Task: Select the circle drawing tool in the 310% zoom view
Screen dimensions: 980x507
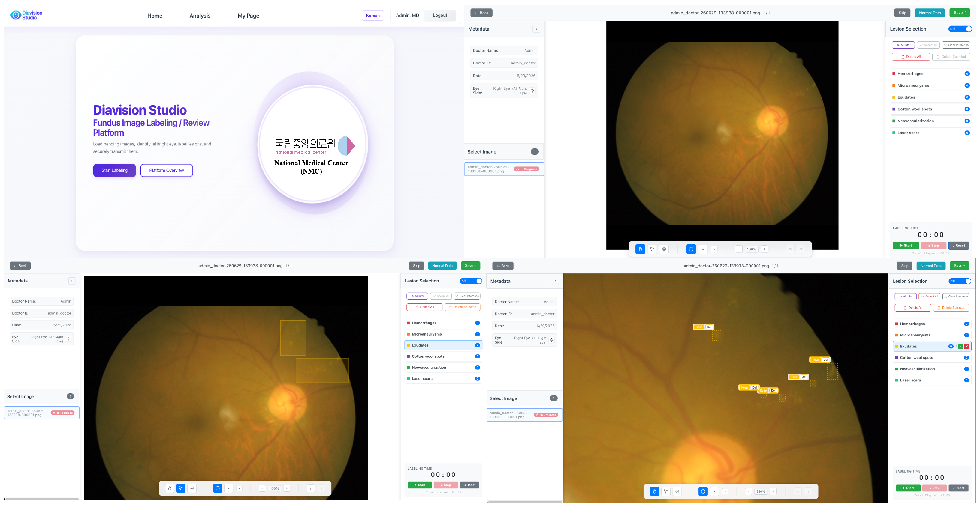Action: 703,491
